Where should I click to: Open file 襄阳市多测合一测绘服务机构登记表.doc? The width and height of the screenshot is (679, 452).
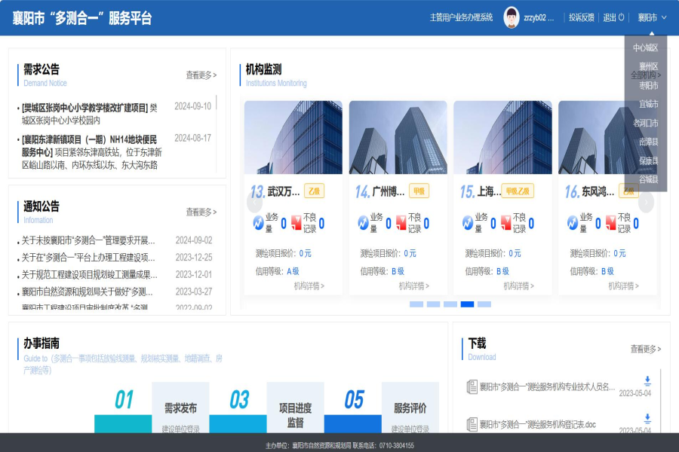click(x=537, y=425)
